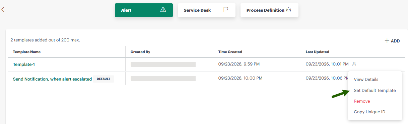Click the alert triangle icon on Alert tab
Image resolution: width=408 pixels, height=124 pixels.
tap(163, 10)
